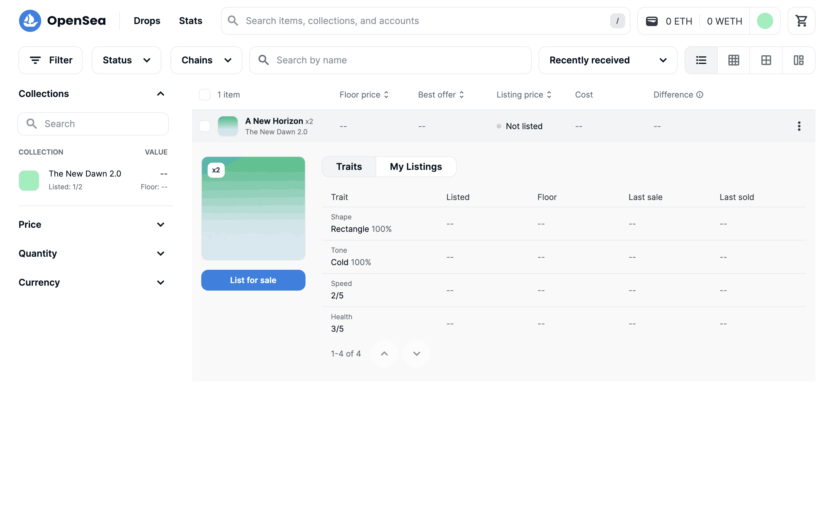Collapse the Collections section
834x521 pixels.
(161, 94)
